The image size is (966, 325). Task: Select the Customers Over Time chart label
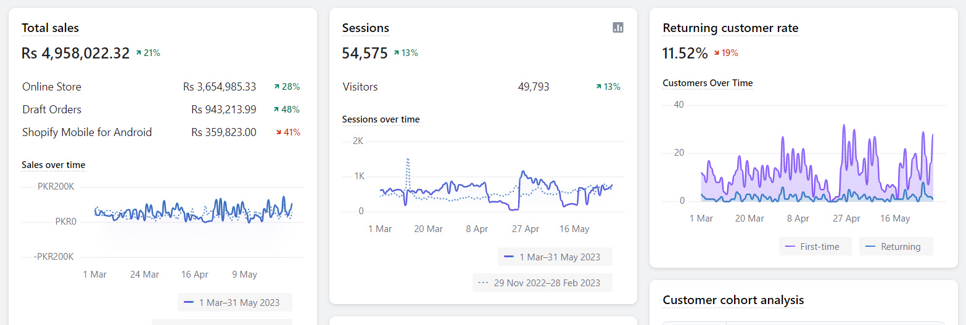(708, 83)
